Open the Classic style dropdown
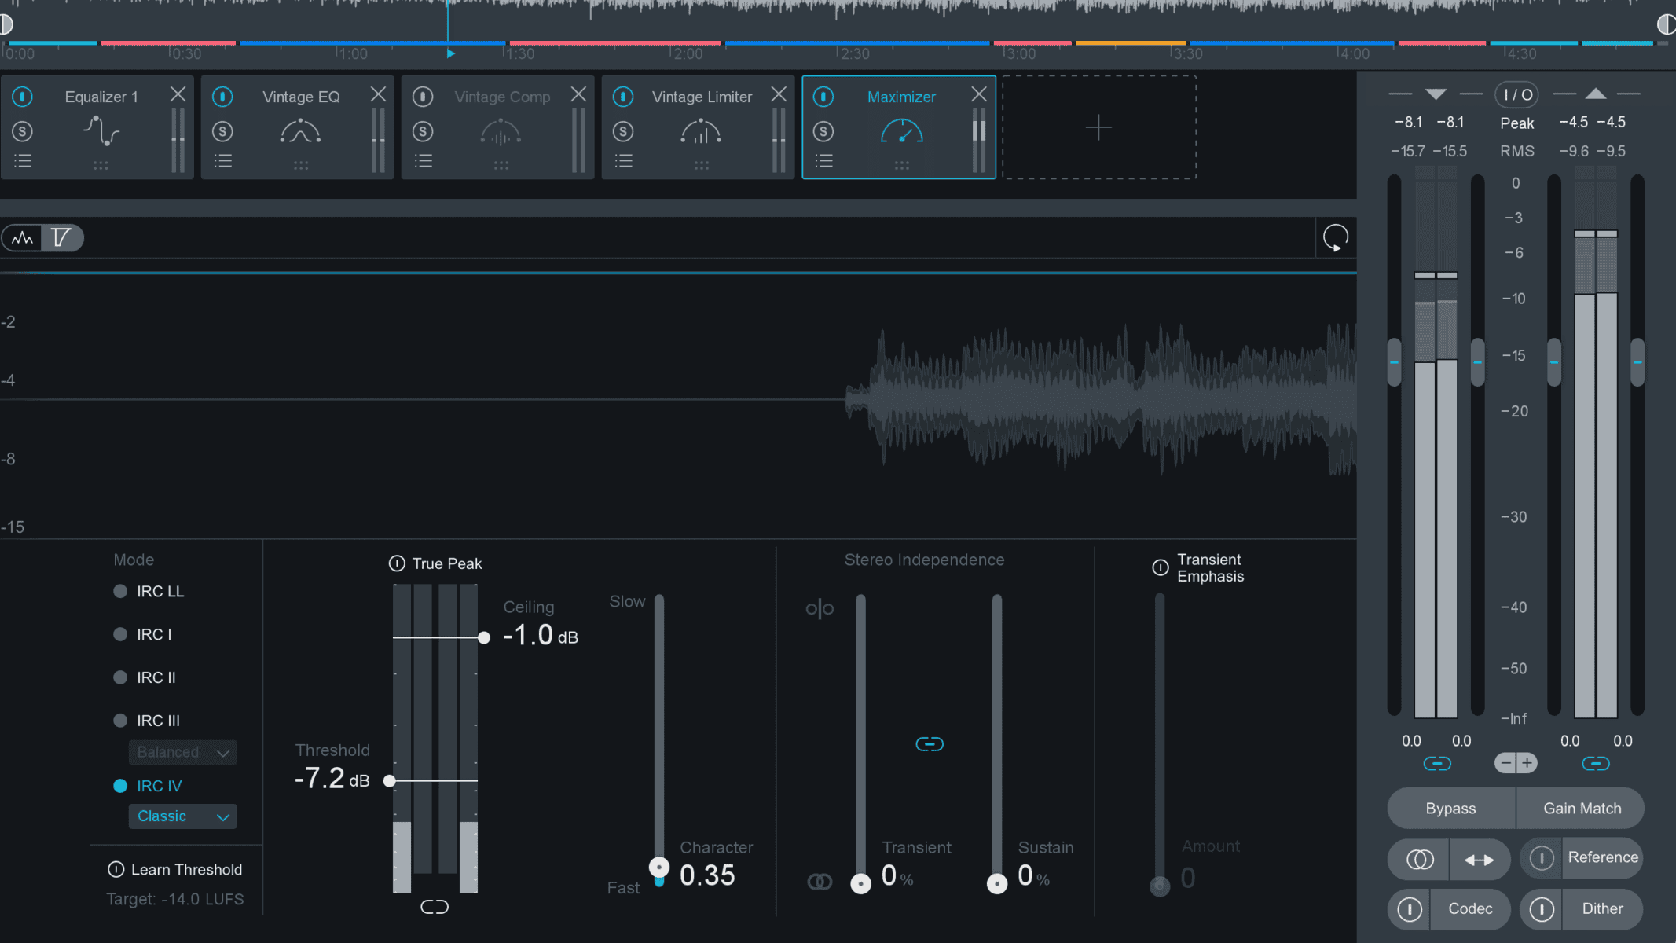The height and width of the screenshot is (943, 1676). [x=182, y=816]
